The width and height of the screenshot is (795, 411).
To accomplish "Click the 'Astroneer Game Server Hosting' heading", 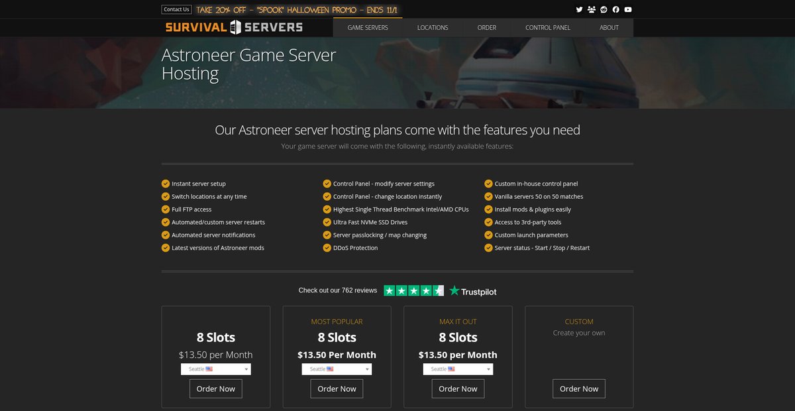I will [x=249, y=64].
